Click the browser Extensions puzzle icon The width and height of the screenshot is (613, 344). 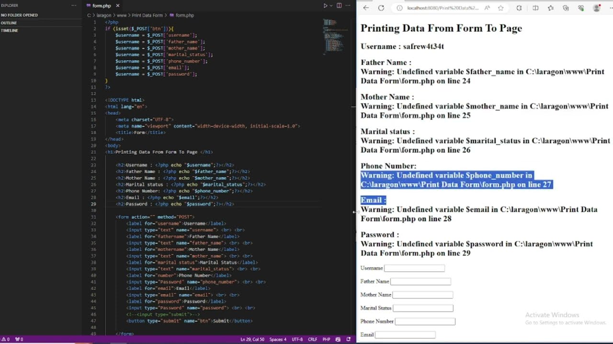click(x=519, y=8)
